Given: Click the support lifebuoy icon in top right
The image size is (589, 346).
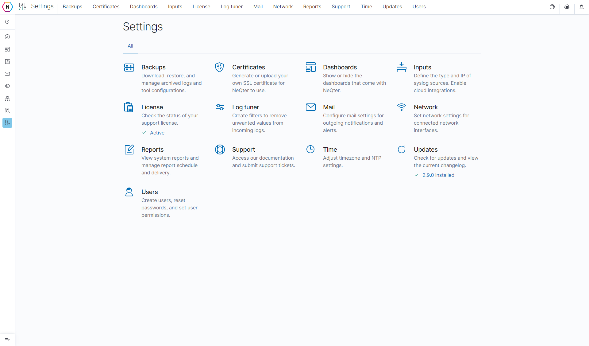Looking at the screenshot, I should click(552, 7).
